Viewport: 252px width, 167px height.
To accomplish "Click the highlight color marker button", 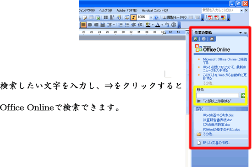I will [148, 25].
